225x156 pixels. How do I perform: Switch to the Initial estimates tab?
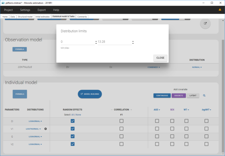tap(42, 17)
